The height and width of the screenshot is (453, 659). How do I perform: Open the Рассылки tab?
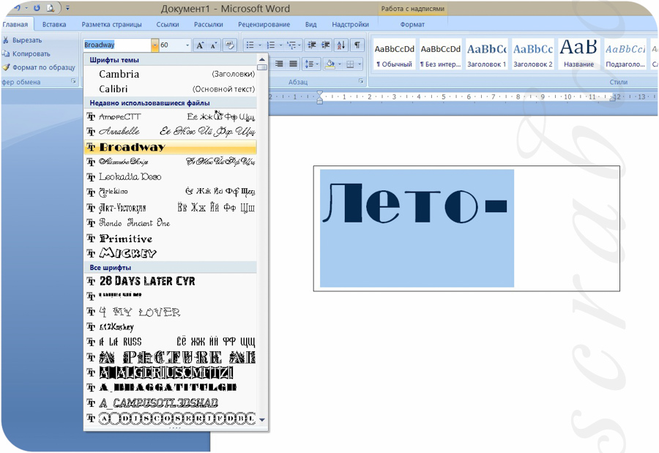pyautogui.click(x=209, y=24)
